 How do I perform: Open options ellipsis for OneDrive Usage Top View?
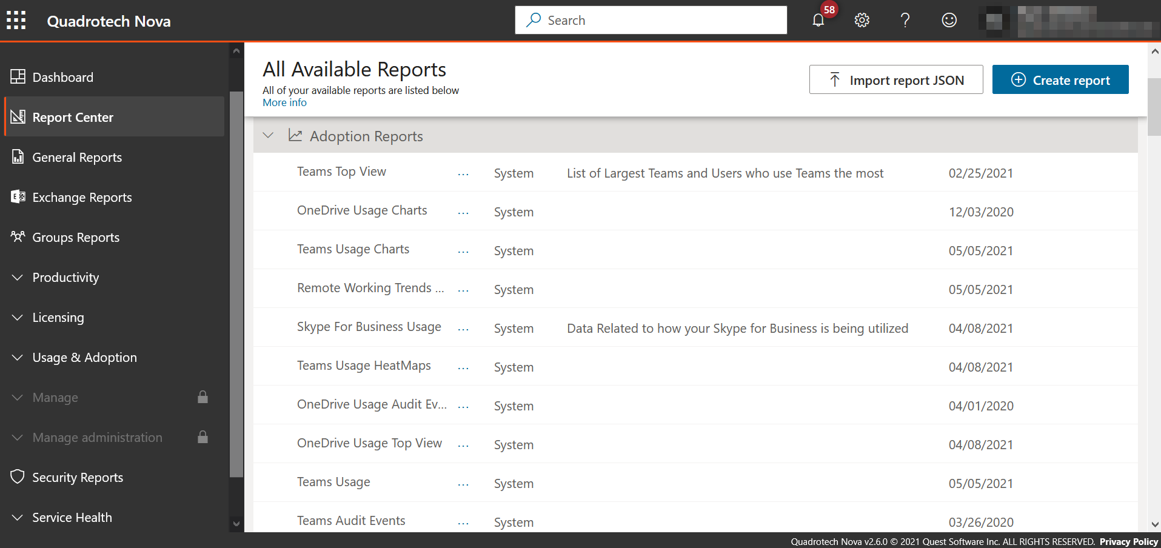[463, 446]
